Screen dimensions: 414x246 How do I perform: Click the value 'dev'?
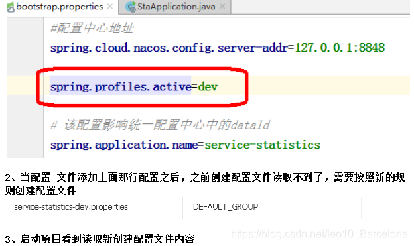(x=208, y=86)
